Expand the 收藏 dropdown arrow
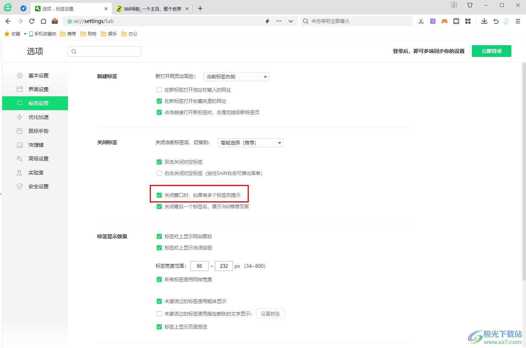Image resolution: width=526 pixels, height=348 pixels. [25, 34]
